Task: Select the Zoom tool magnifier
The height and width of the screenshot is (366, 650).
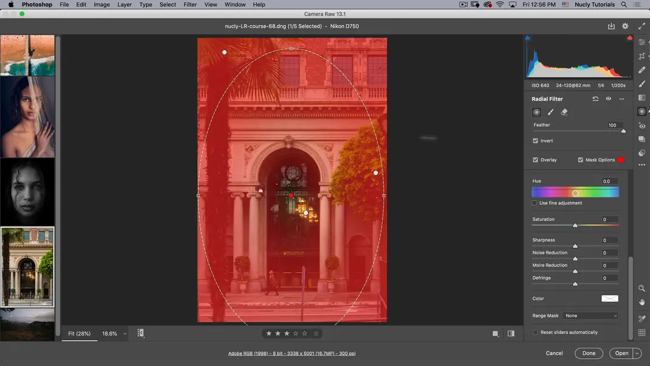Action: pos(641,288)
